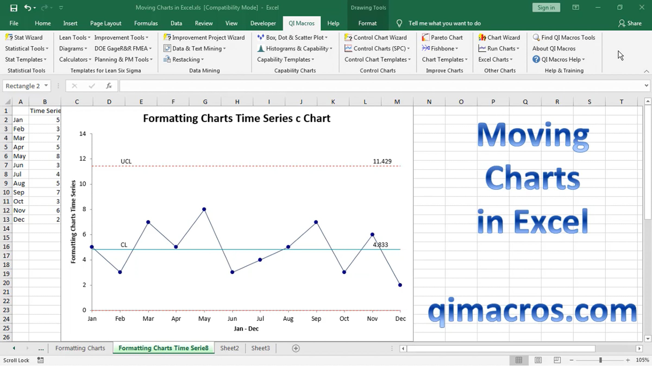This screenshot has height=366, width=652.
Task: Open Control Chart Templates dropdown
Action: click(x=378, y=59)
